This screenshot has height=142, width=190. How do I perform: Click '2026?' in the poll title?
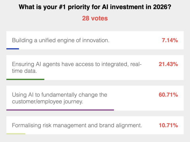(x=162, y=7)
